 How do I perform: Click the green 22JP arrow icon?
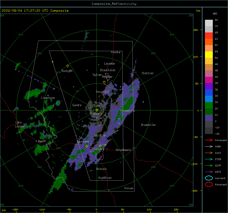coord(209,165)
